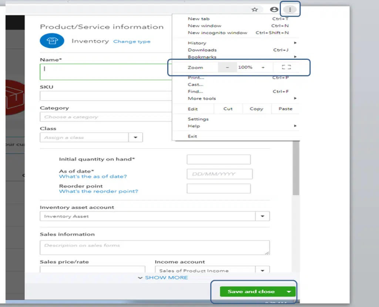Click the browser profile avatar icon
379x307 pixels.
tap(274, 9)
